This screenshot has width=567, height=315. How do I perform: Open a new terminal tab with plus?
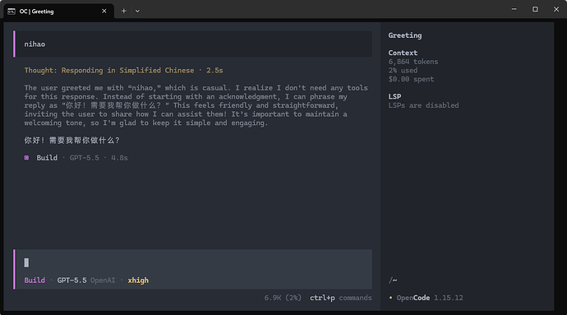tap(123, 12)
